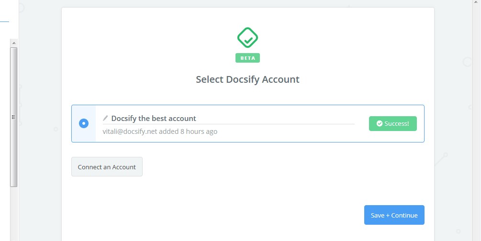Click the grip lines on left scrollbar thumb
Image resolution: width=481 pixels, height=241 pixels.
click(x=13, y=117)
